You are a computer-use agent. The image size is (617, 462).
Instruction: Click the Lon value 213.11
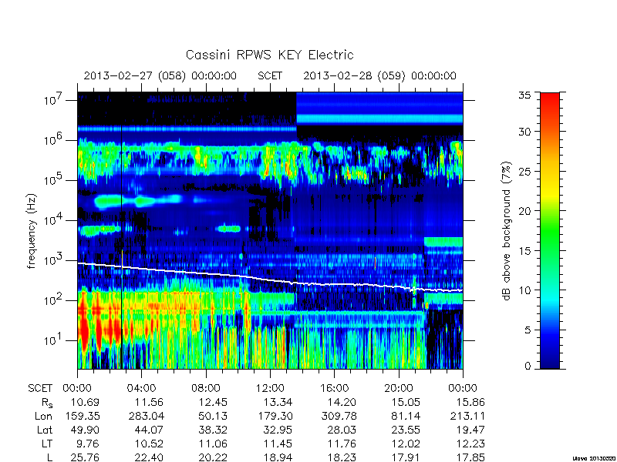pyautogui.click(x=467, y=416)
